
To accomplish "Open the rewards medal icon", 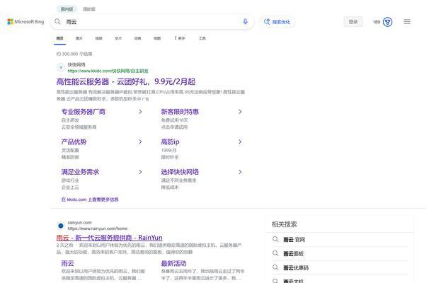I will (387, 22).
